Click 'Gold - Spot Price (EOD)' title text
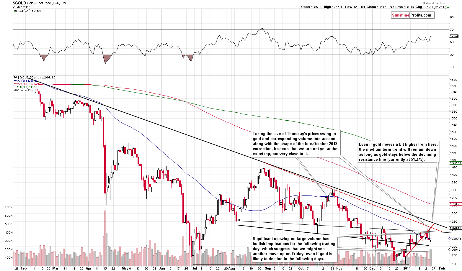Viewport: 462px width, 271px height. tap(44, 3)
